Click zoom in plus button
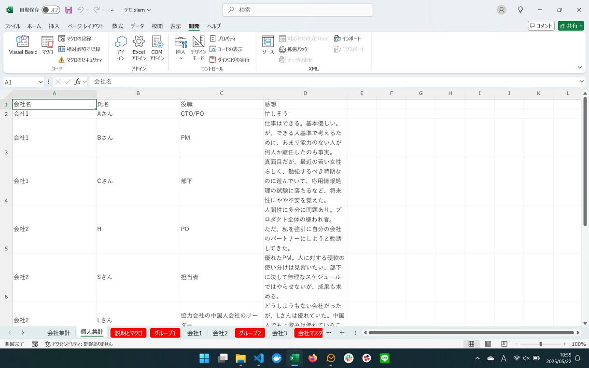Image resolution: width=589 pixels, height=368 pixels. [565, 344]
